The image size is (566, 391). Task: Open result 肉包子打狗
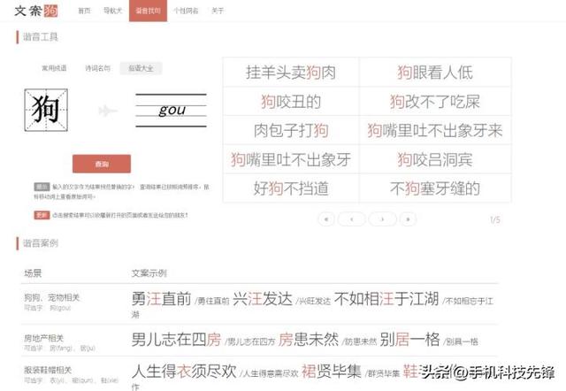(x=291, y=130)
